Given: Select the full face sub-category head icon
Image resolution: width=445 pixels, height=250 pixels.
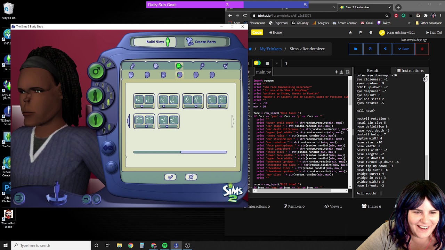Looking at the screenshot, I should [x=131, y=75].
